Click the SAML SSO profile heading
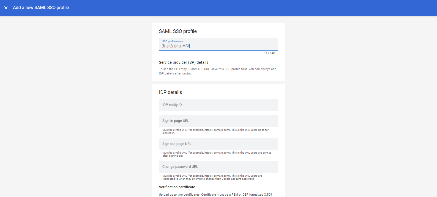The image size is (437, 197). point(178,31)
